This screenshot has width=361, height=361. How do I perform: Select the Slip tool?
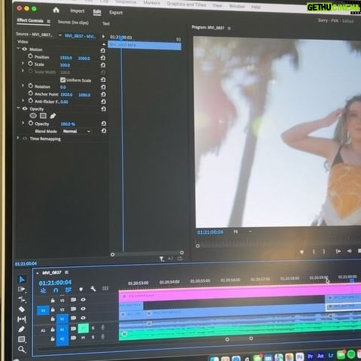(x=22, y=319)
